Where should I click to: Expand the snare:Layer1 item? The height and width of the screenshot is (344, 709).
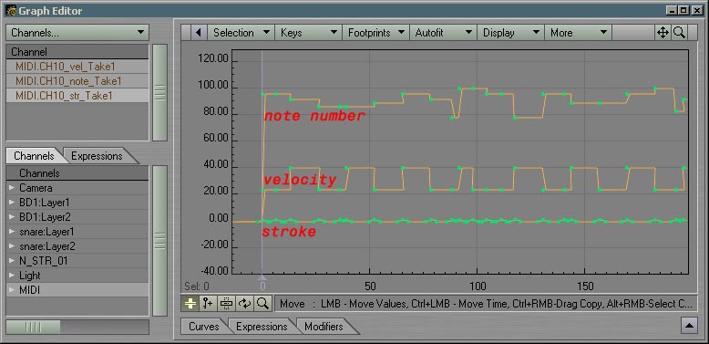[x=12, y=232]
